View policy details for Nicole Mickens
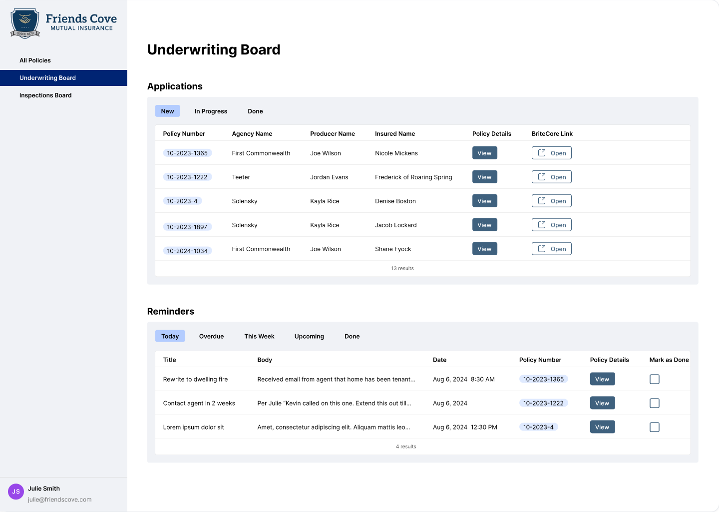The width and height of the screenshot is (719, 512). 484,153
